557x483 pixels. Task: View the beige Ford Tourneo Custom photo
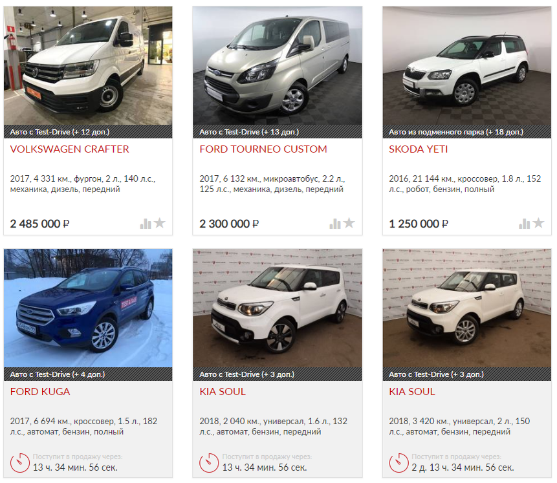click(x=278, y=66)
